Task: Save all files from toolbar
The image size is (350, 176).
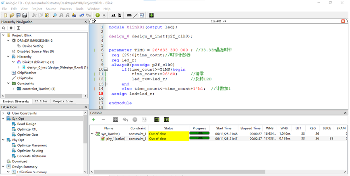Action: tap(25, 15)
